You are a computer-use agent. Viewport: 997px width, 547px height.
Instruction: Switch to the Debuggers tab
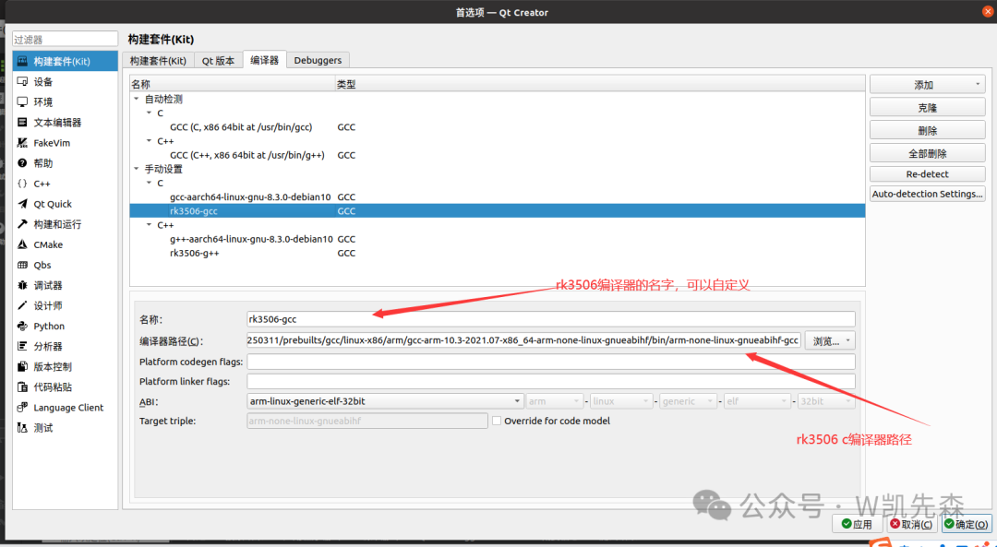click(318, 61)
